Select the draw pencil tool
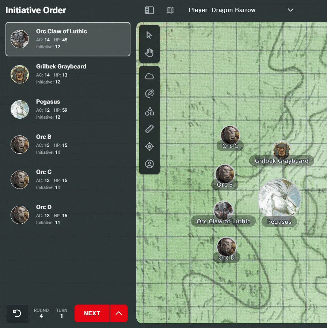 (x=149, y=93)
